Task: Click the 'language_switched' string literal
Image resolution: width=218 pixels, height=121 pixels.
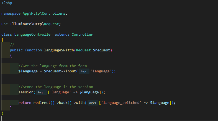Action: coord(122,103)
